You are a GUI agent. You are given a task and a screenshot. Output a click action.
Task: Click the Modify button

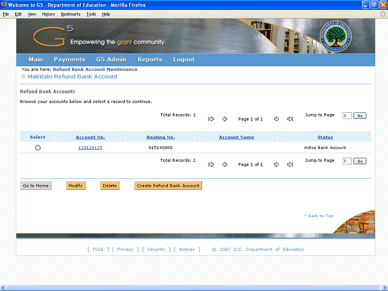[75, 186]
